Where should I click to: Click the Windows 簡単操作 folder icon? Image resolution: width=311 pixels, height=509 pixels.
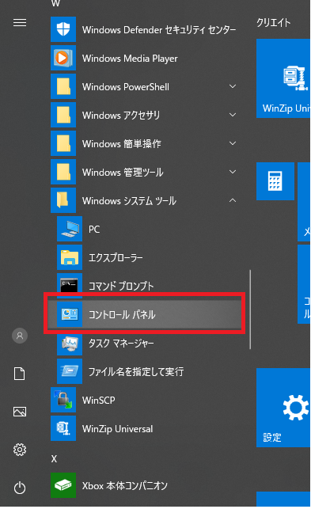point(63,144)
